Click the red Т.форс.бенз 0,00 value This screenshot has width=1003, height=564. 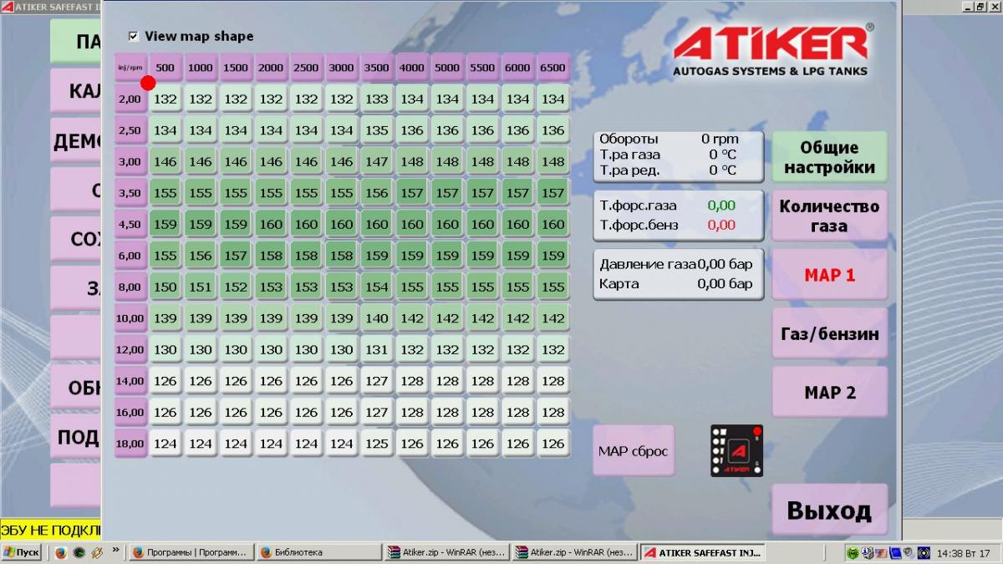coord(721,225)
